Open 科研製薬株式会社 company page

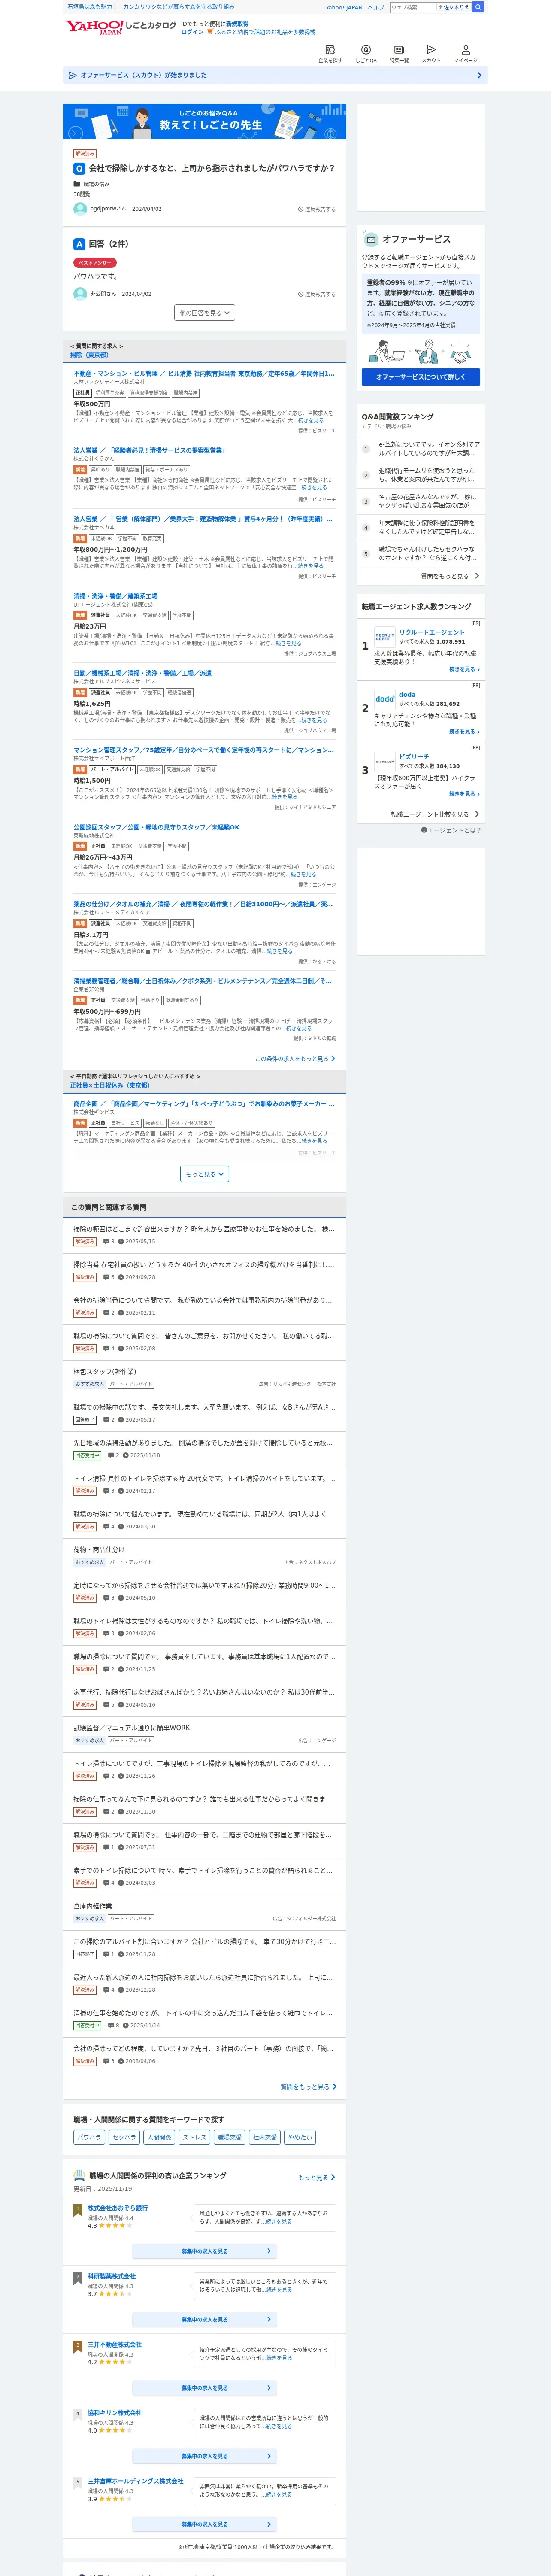pos(111,2276)
